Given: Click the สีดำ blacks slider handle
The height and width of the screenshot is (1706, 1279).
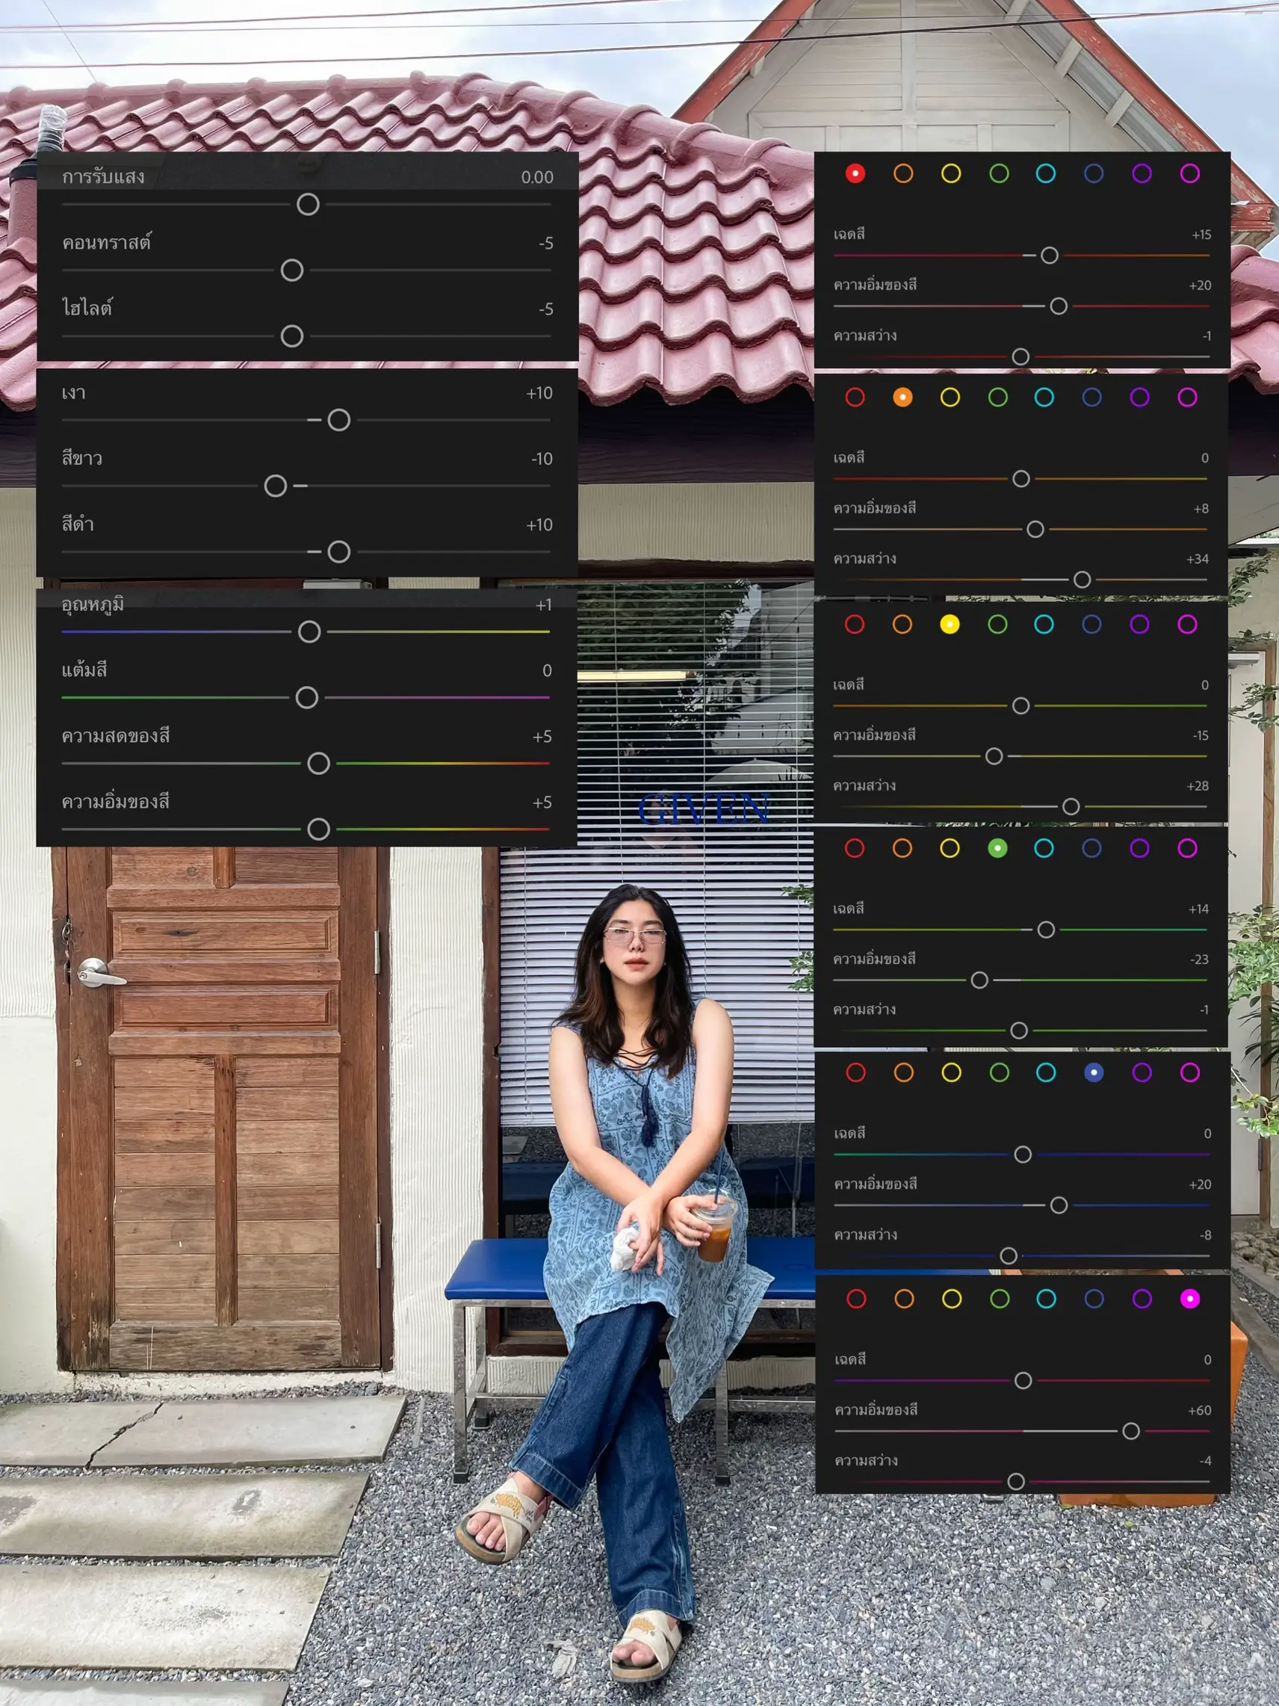Looking at the screenshot, I should point(339,552).
